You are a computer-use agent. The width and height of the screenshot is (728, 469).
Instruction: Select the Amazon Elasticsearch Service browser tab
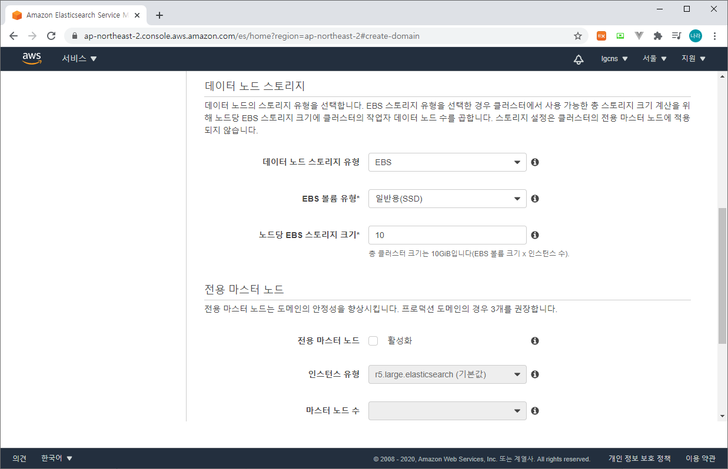(x=77, y=15)
